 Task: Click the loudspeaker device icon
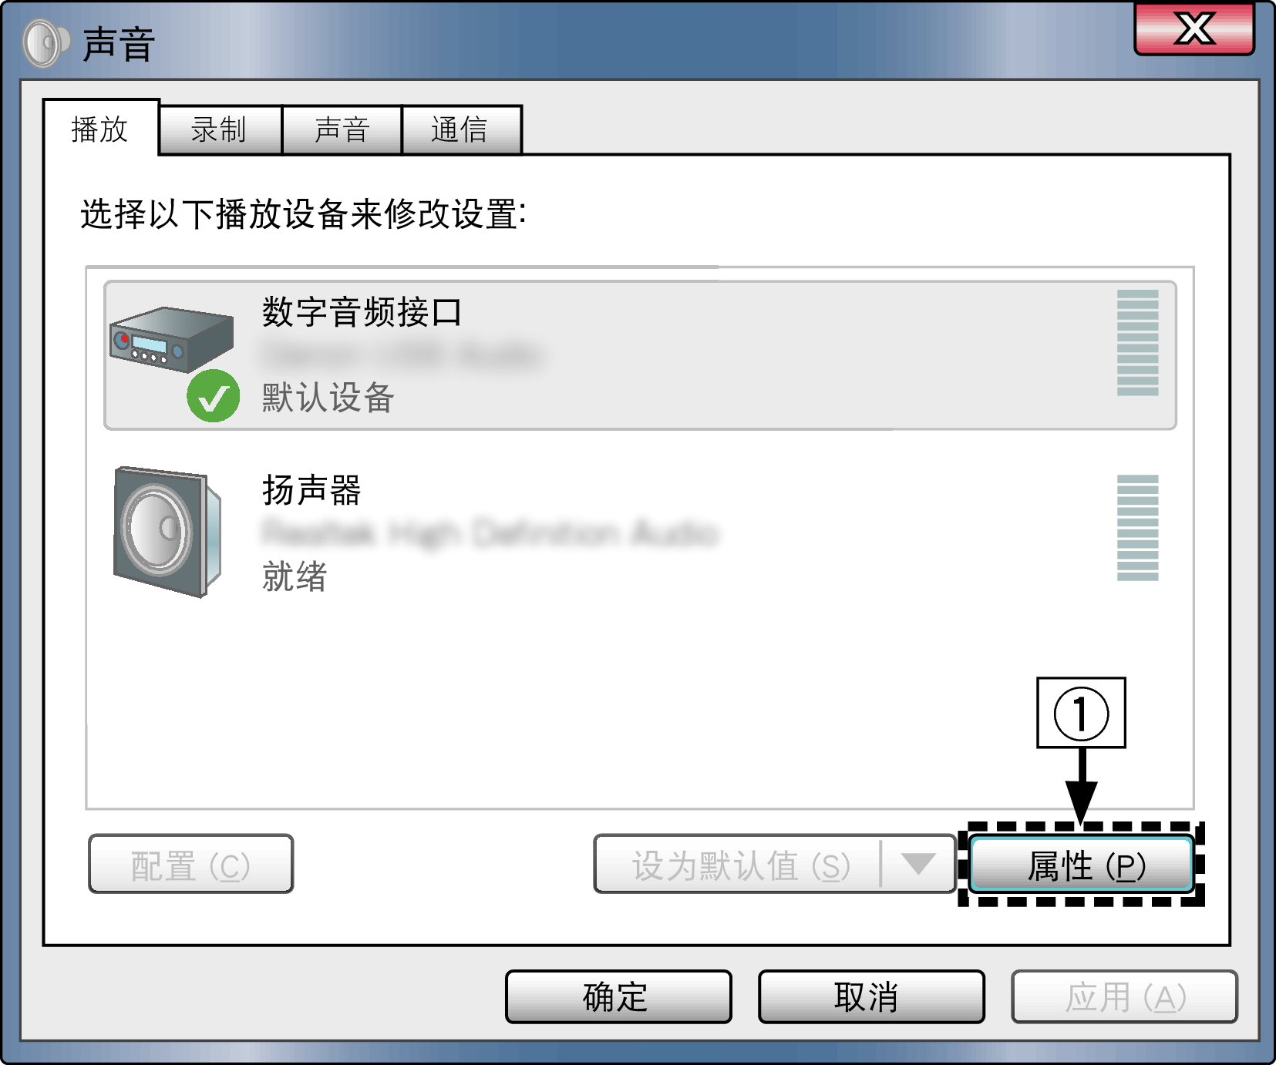pyautogui.click(x=167, y=531)
